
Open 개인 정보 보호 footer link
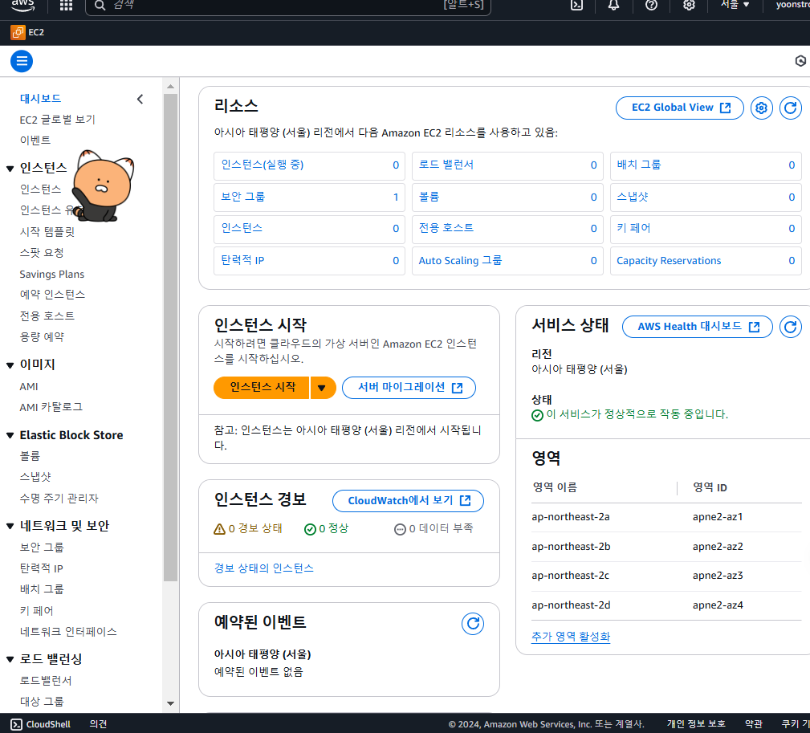coord(695,724)
